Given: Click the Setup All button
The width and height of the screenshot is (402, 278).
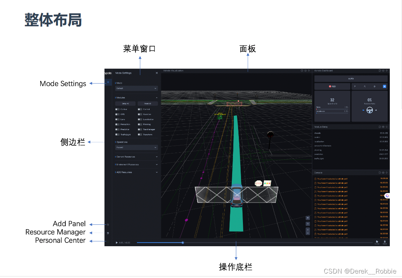Looking at the screenshot, I should pos(126,104).
